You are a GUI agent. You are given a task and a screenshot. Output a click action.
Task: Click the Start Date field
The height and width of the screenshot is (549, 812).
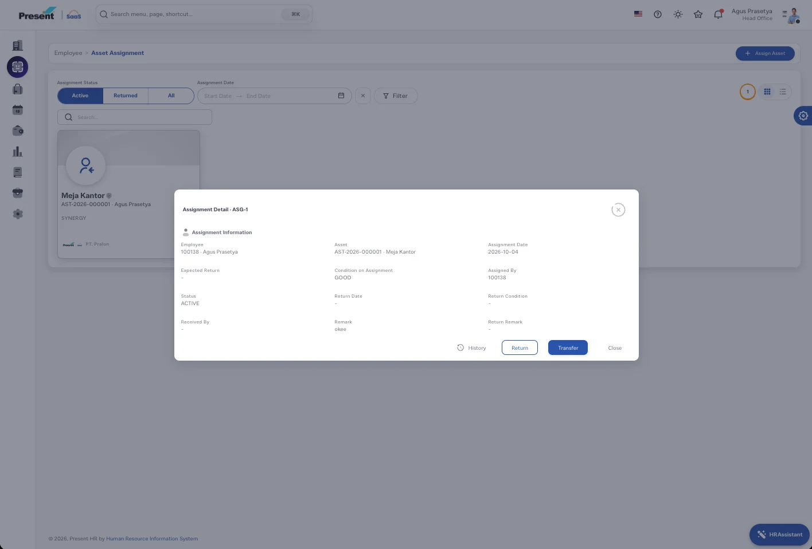(x=218, y=96)
